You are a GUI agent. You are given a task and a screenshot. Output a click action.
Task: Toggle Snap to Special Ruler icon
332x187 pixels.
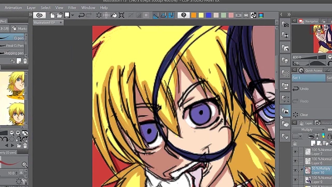pos(163,15)
